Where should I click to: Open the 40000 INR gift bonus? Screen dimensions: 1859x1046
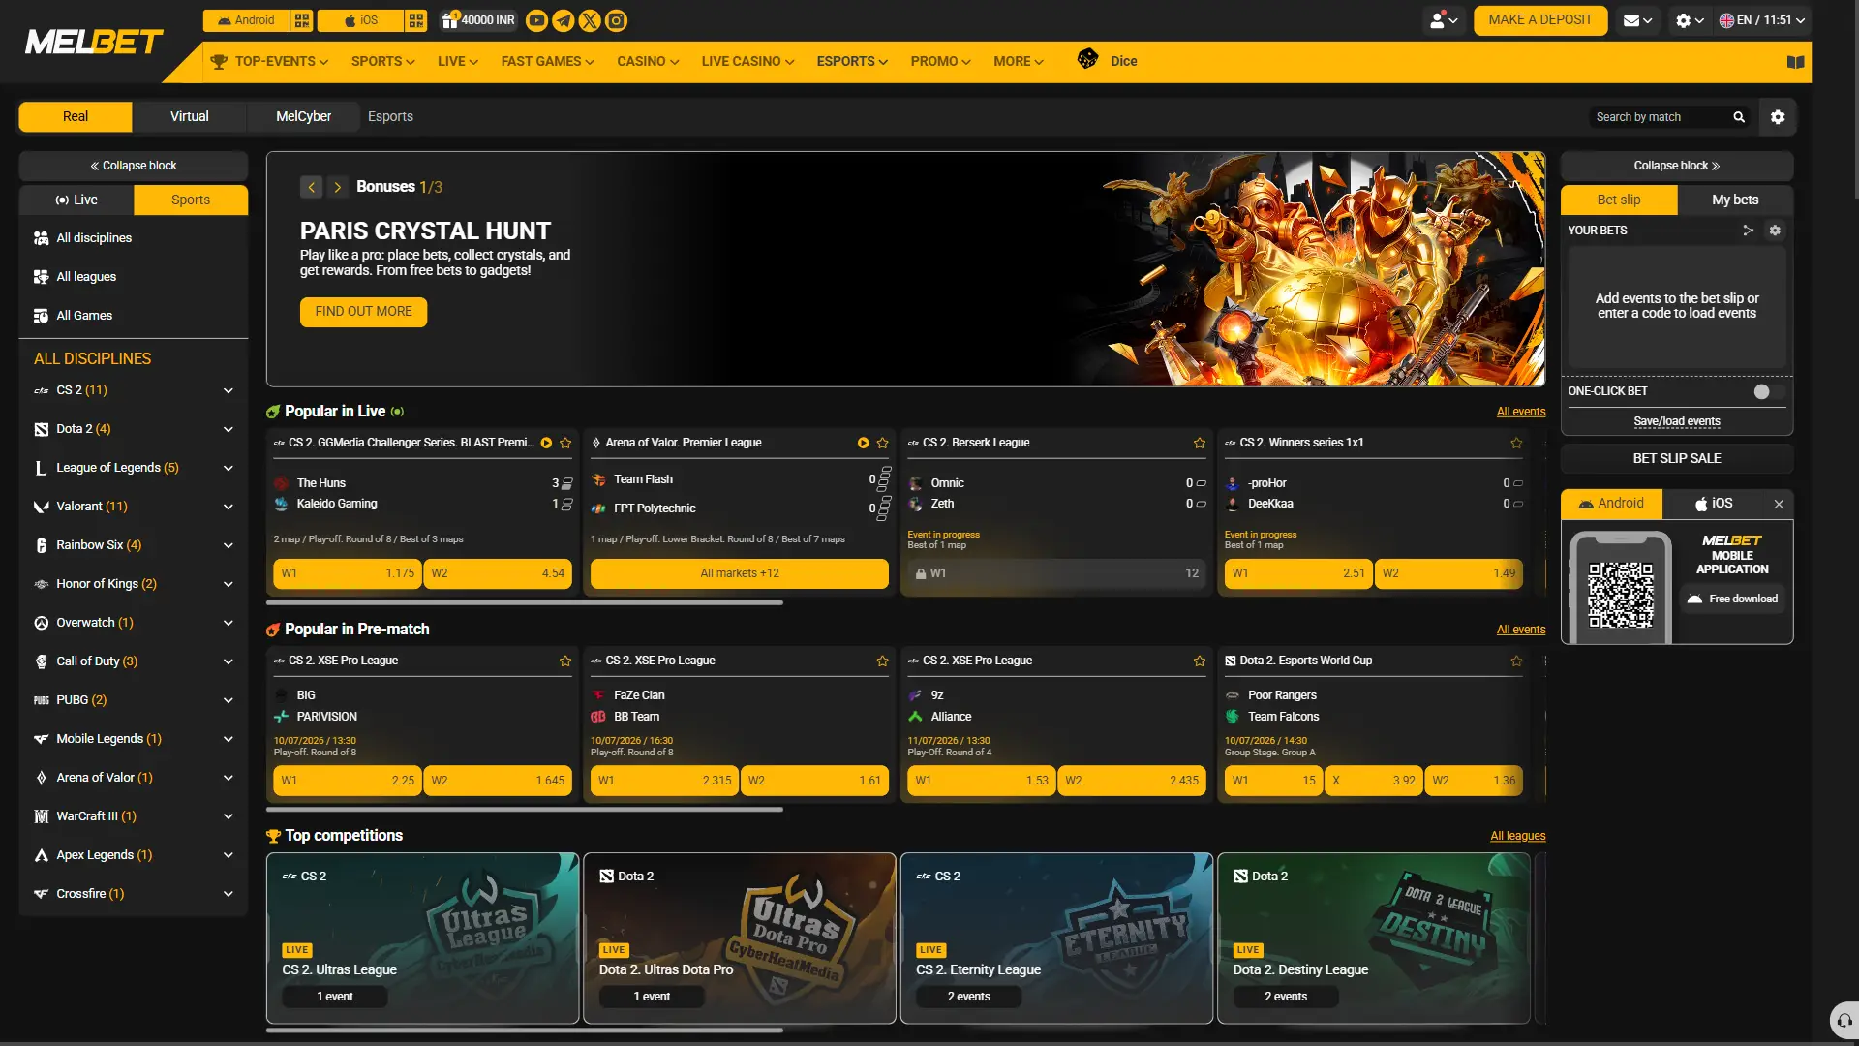(x=478, y=20)
